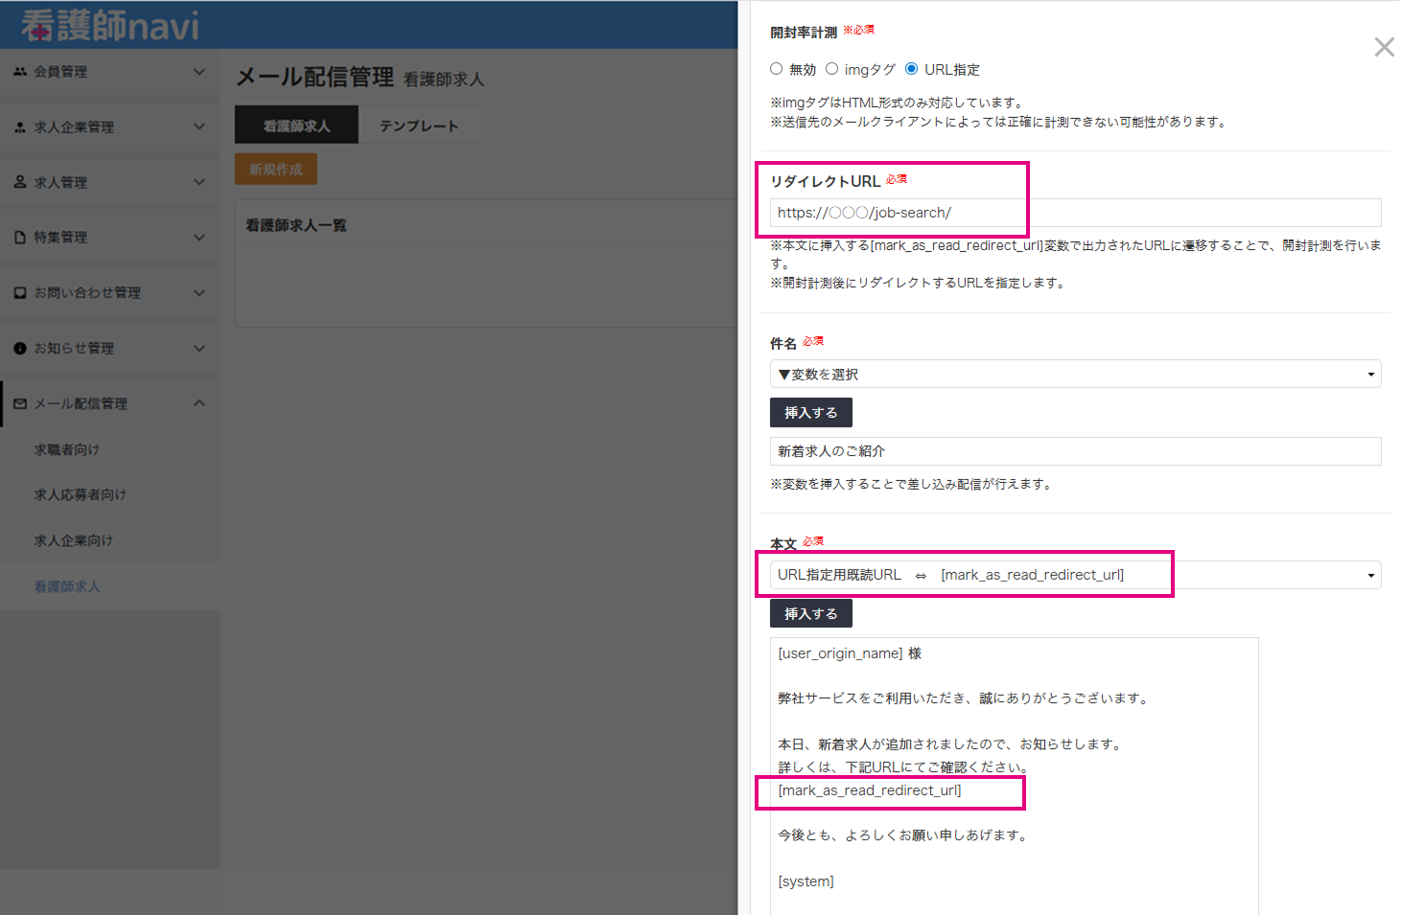Click the お知らせ管理 info icon

20,348
